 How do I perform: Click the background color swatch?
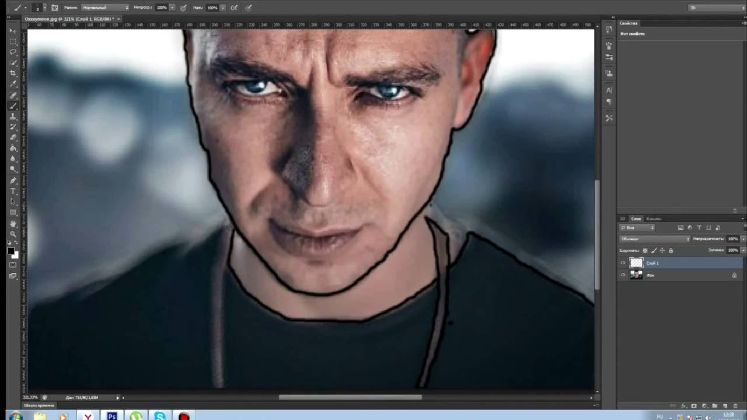tap(15, 255)
